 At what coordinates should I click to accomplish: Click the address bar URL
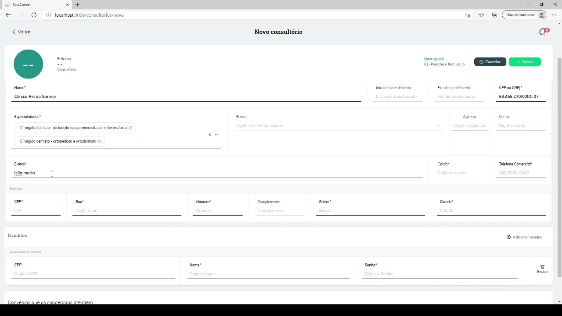point(89,15)
